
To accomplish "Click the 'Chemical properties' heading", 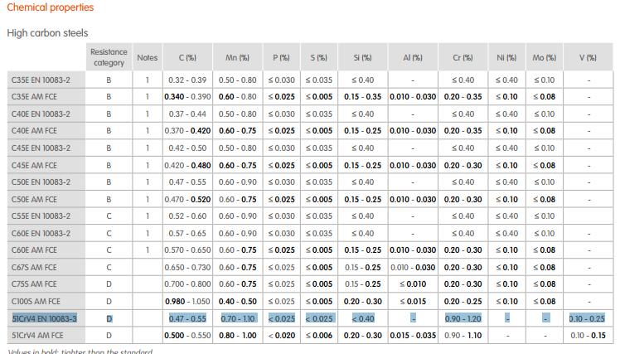I will pos(51,7).
